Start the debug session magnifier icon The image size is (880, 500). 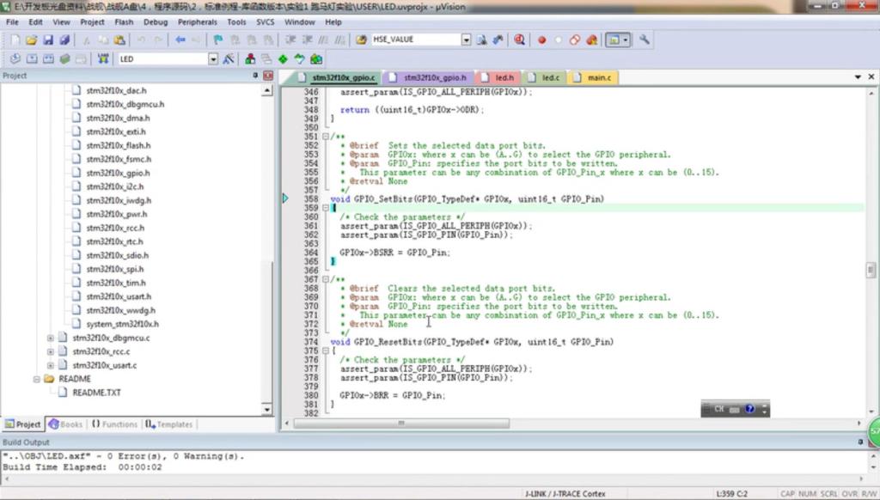tap(520, 40)
